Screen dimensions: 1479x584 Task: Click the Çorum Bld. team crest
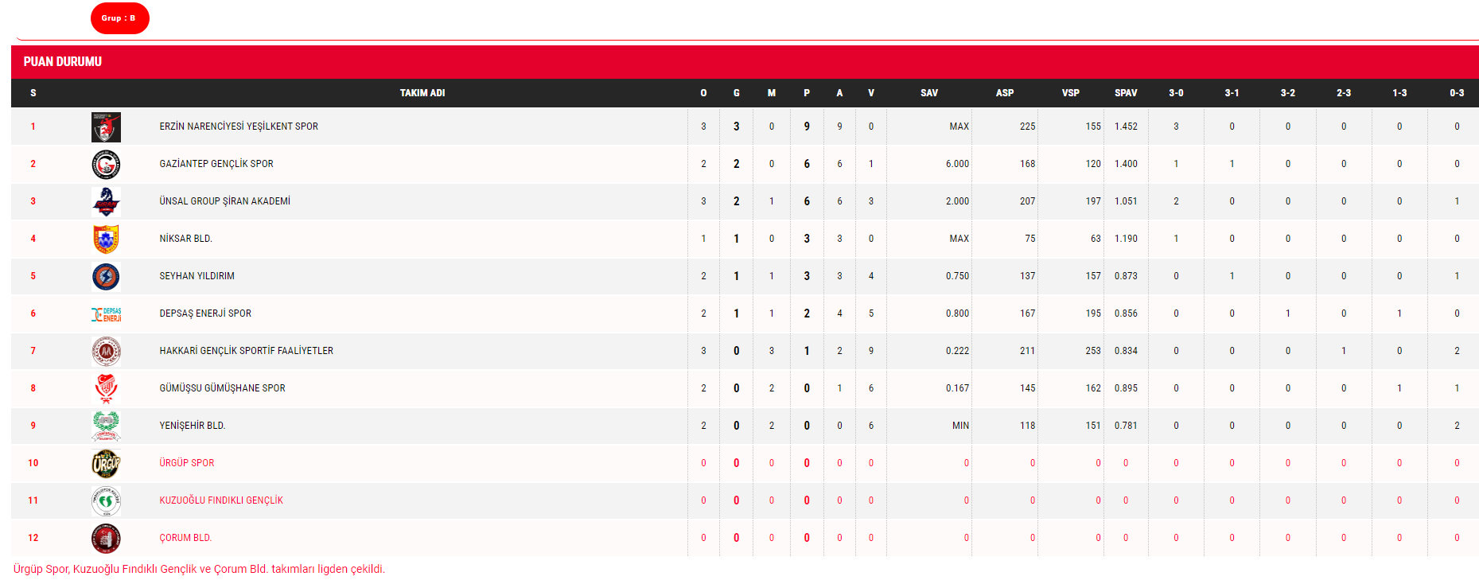point(106,538)
